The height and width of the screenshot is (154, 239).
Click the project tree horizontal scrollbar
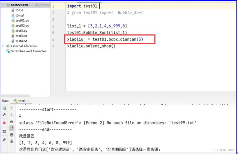(15, 96)
